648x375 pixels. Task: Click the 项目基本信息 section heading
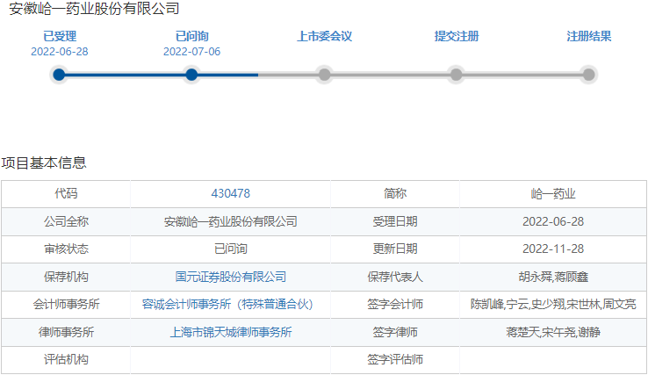pyautogui.click(x=44, y=162)
